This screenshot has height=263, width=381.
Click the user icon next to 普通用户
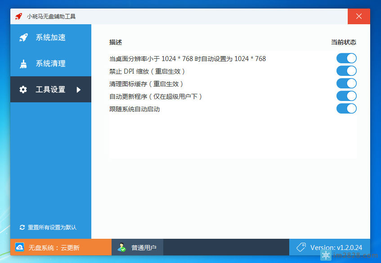pyautogui.click(x=121, y=247)
